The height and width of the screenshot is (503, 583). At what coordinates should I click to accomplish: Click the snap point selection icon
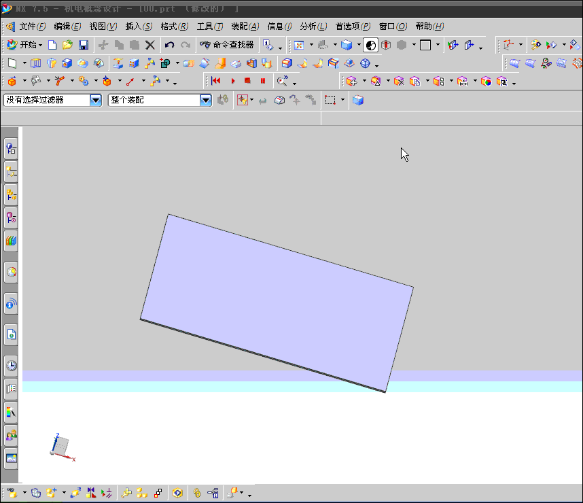(243, 100)
